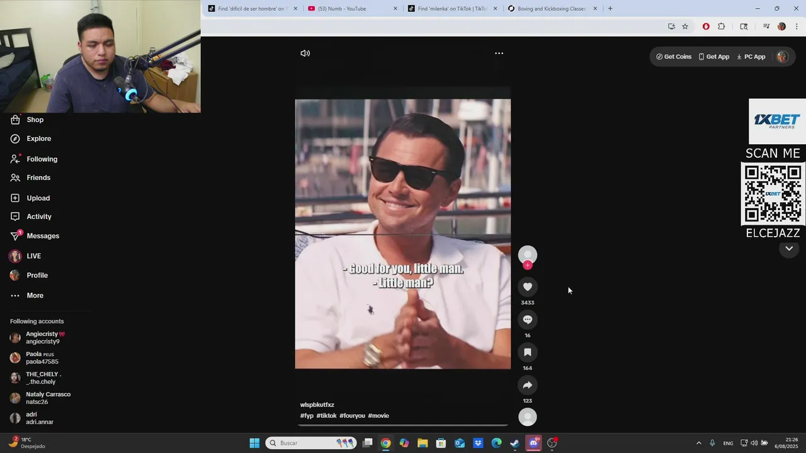The width and height of the screenshot is (806, 453).
Task: Click the Get App button
Action: (714, 57)
